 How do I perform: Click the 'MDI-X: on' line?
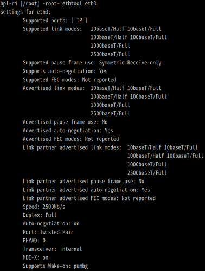(36, 257)
